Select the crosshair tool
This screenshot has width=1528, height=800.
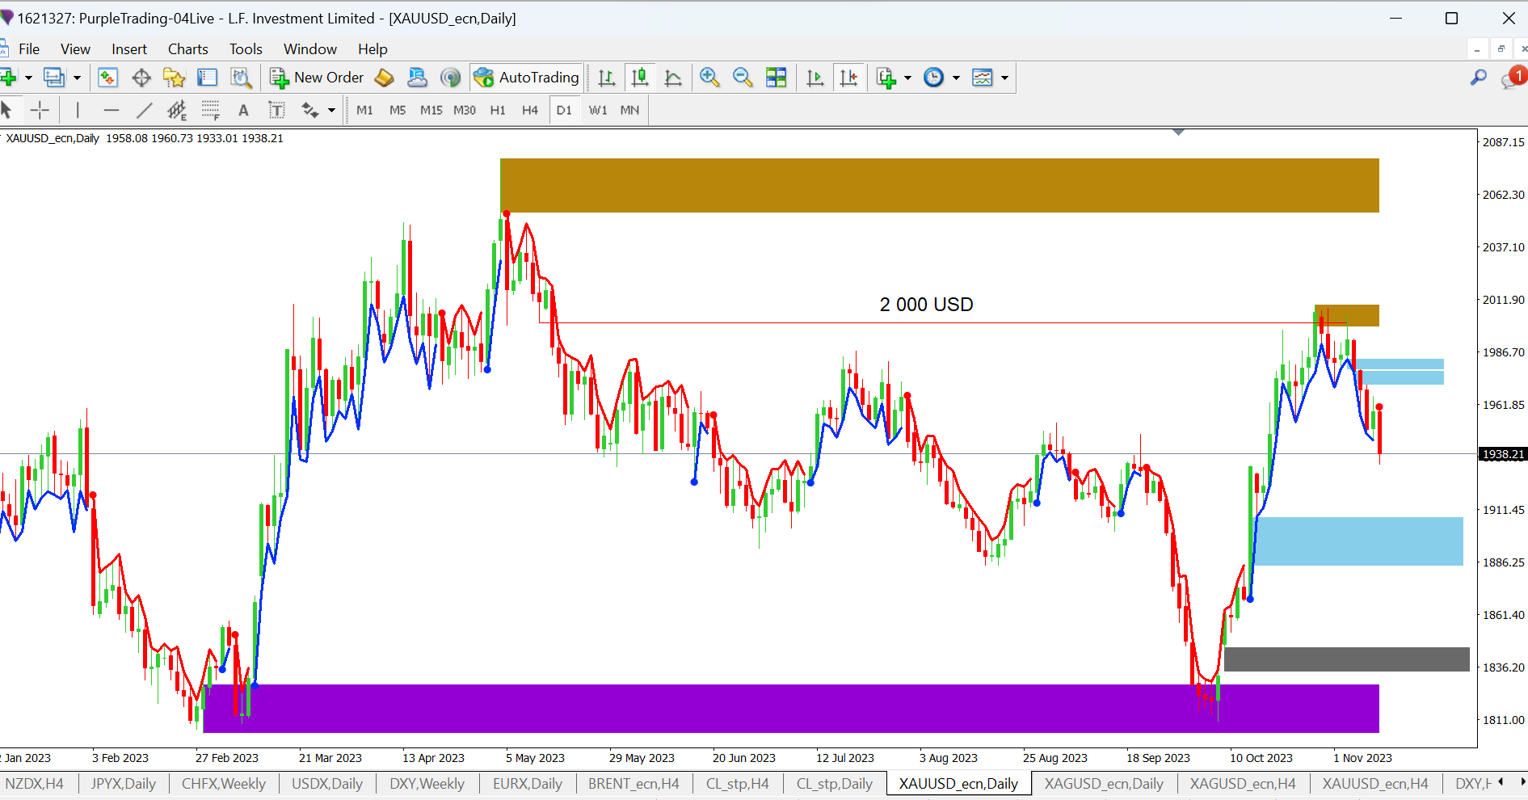40,110
